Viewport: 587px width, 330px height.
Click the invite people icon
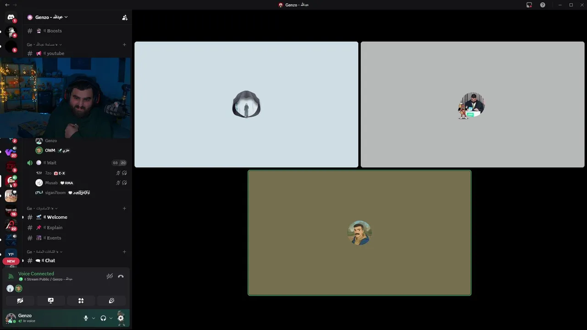[x=125, y=17]
